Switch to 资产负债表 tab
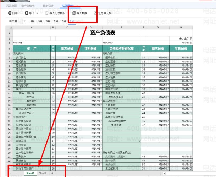 (28, 6)
